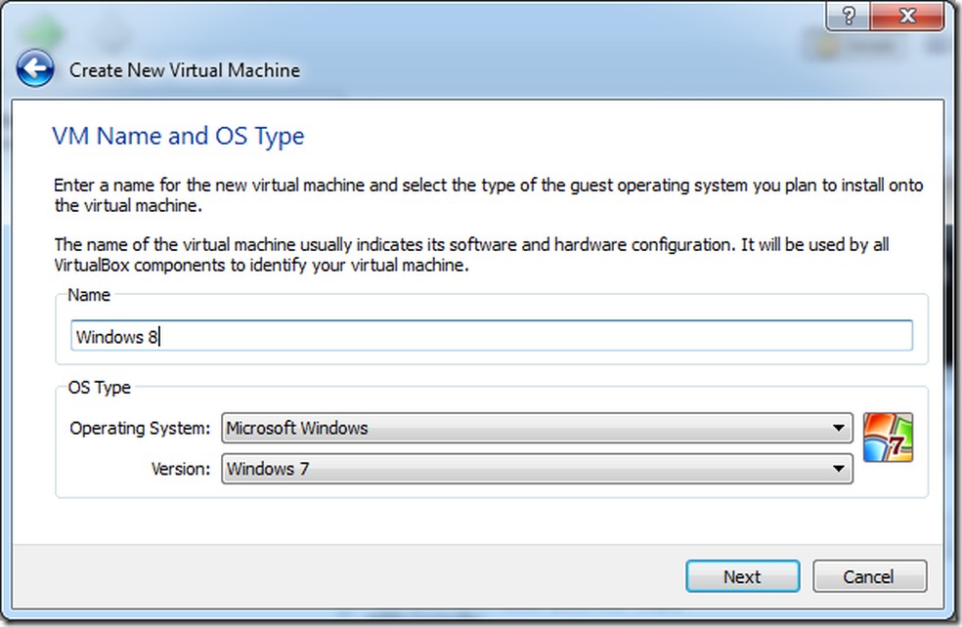Viewport: 962px width, 627px height.
Task: Click the arrow beside Microsoft Windows
Action: [838, 428]
